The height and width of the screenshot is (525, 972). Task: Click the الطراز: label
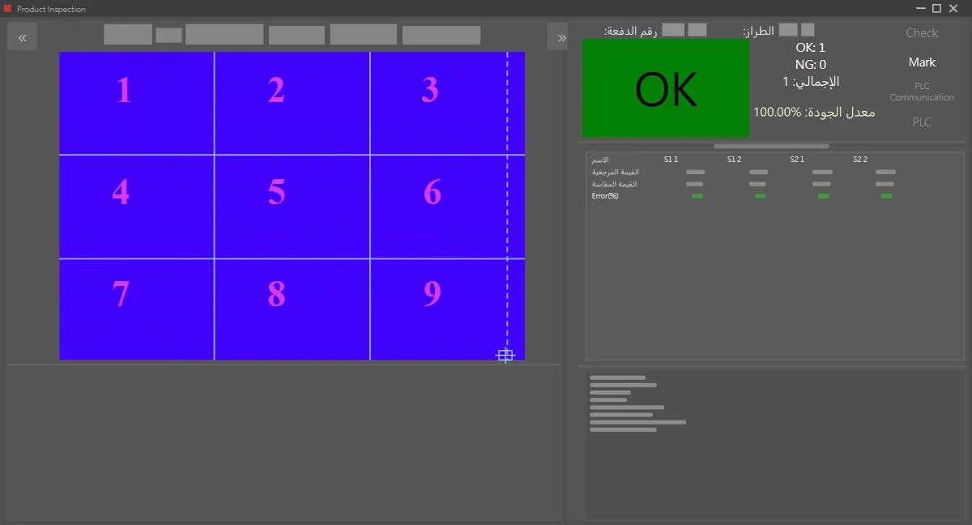point(758,31)
